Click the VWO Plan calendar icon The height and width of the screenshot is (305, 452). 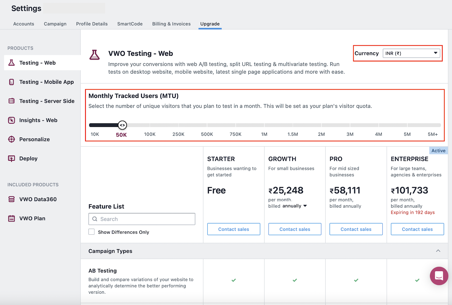tap(12, 218)
